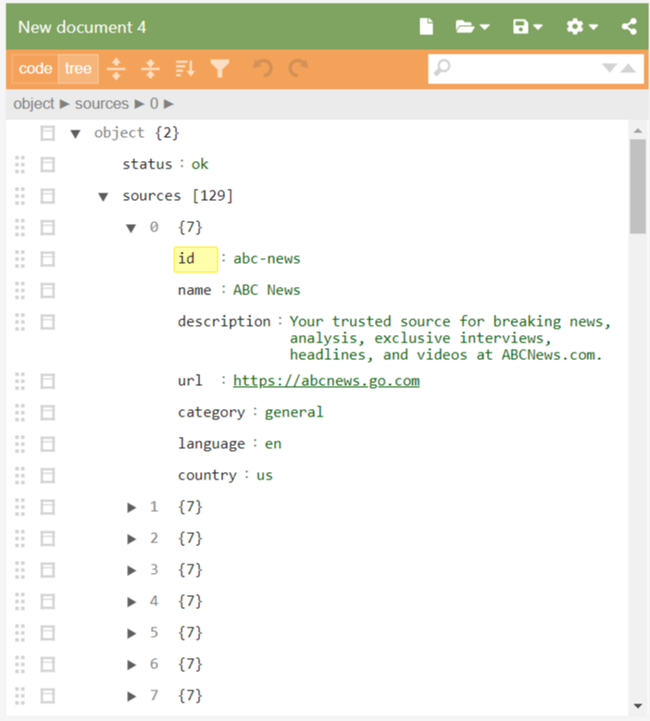This screenshot has height=721, width=650.
Task: Expand item 6 {7}
Action: coord(131,665)
